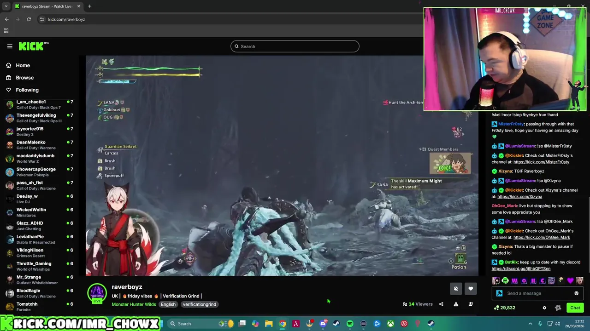Image resolution: width=590 pixels, height=331 pixels.
Task: Open the raverboyz channel avatar
Action: (x=97, y=293)
